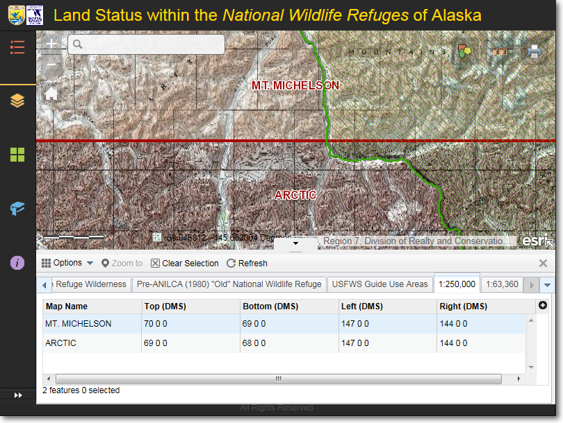Open the Draw shapes tool

coord(464,51)
